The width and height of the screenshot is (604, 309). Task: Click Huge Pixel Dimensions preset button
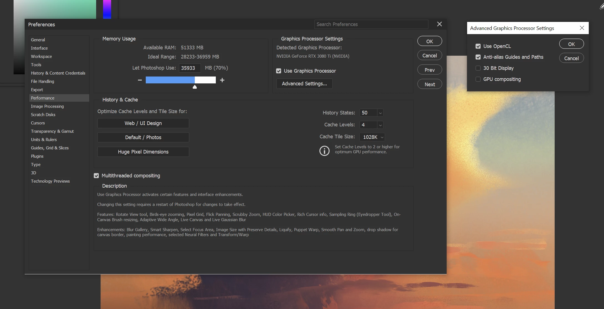pyautogui.click(x=143, y=152)
